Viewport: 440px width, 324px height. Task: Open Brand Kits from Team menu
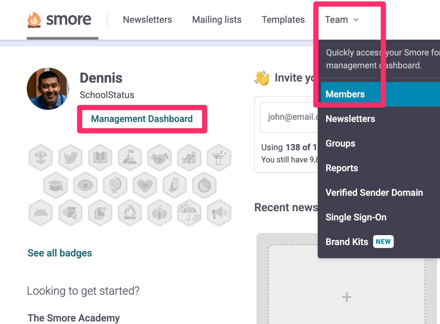click(x=347, y=242)
